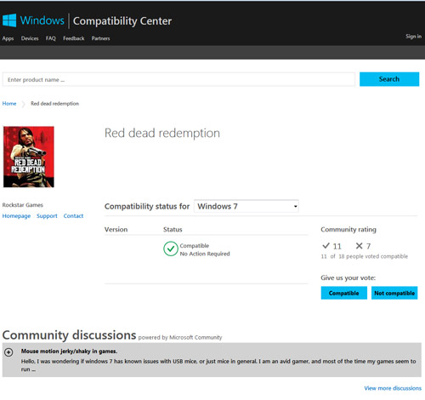Focus the Enter product name field

click(178, 79)
